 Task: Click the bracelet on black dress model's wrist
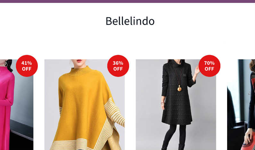pos(163,103)
